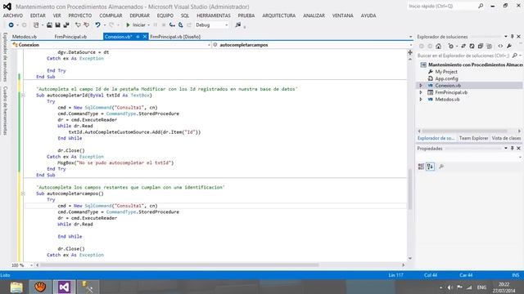Click the Undo arrow icon
This screenshot has width=524, height=294.
click(97, 25)
